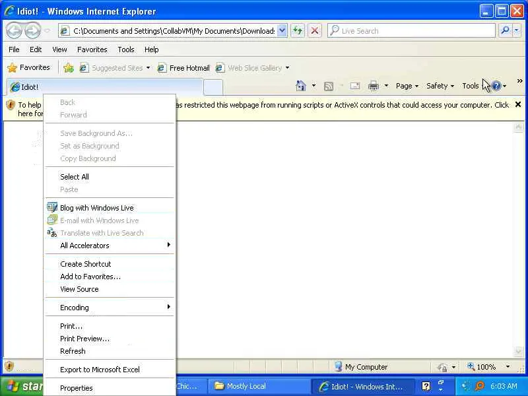Click the magnifier Search button
The height and width of the screenshot is (396, 528).
click(505, 30)
